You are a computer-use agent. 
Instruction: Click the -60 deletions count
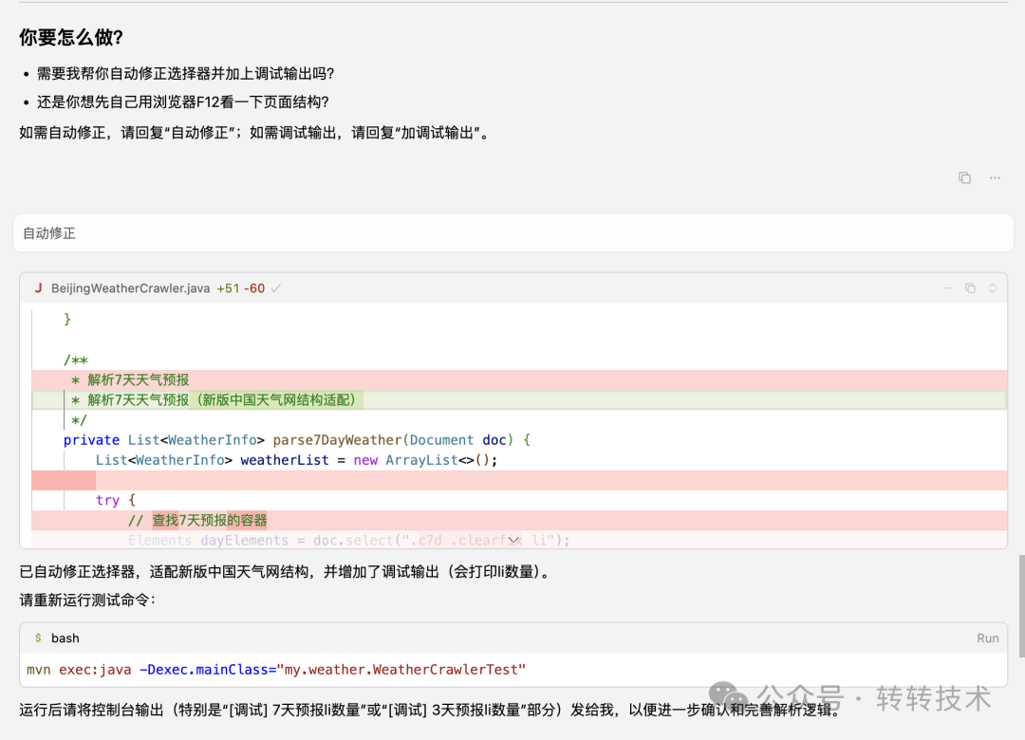(254, 288)
